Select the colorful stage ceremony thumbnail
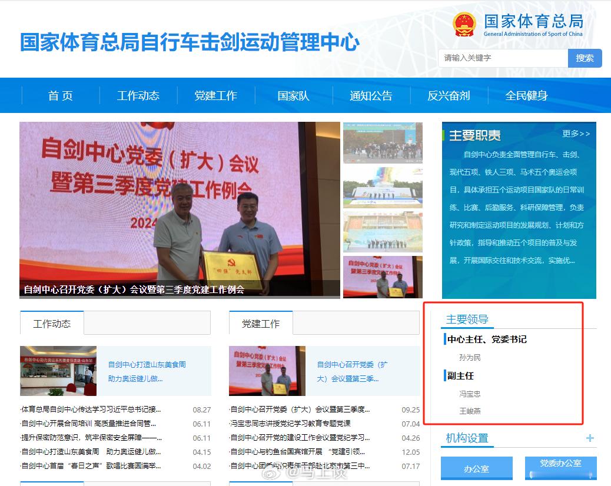Screen dimensions: 611x486 click(x=383, y=188)
